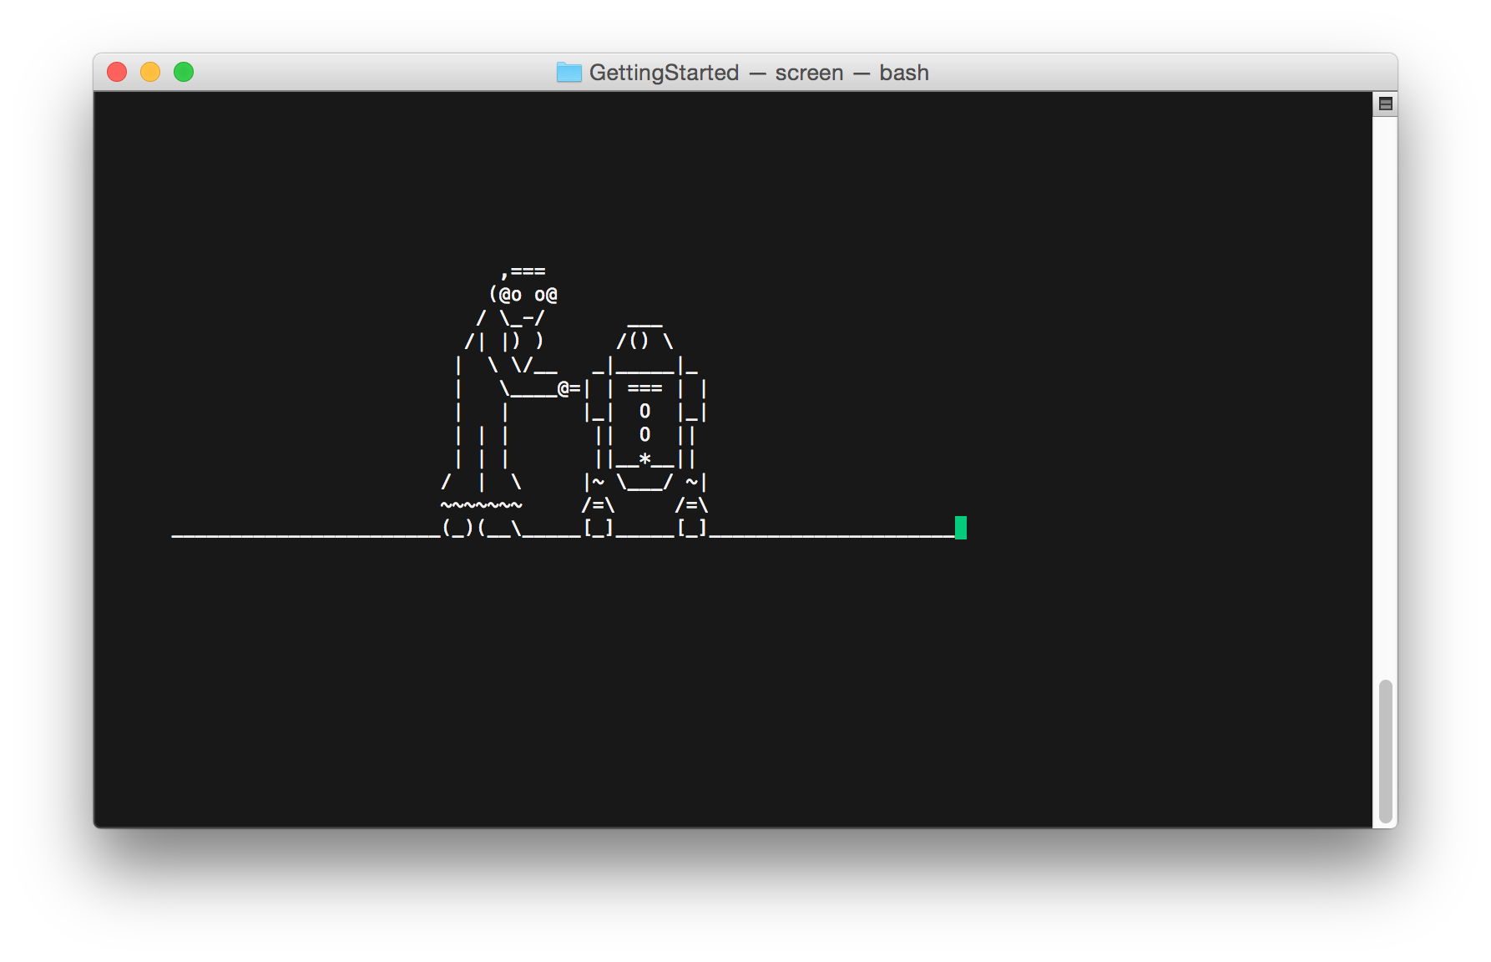Click the split pane icon above scrollbar
The width and height of the screenshot is (1491, 962).
tap(1385, 104)
